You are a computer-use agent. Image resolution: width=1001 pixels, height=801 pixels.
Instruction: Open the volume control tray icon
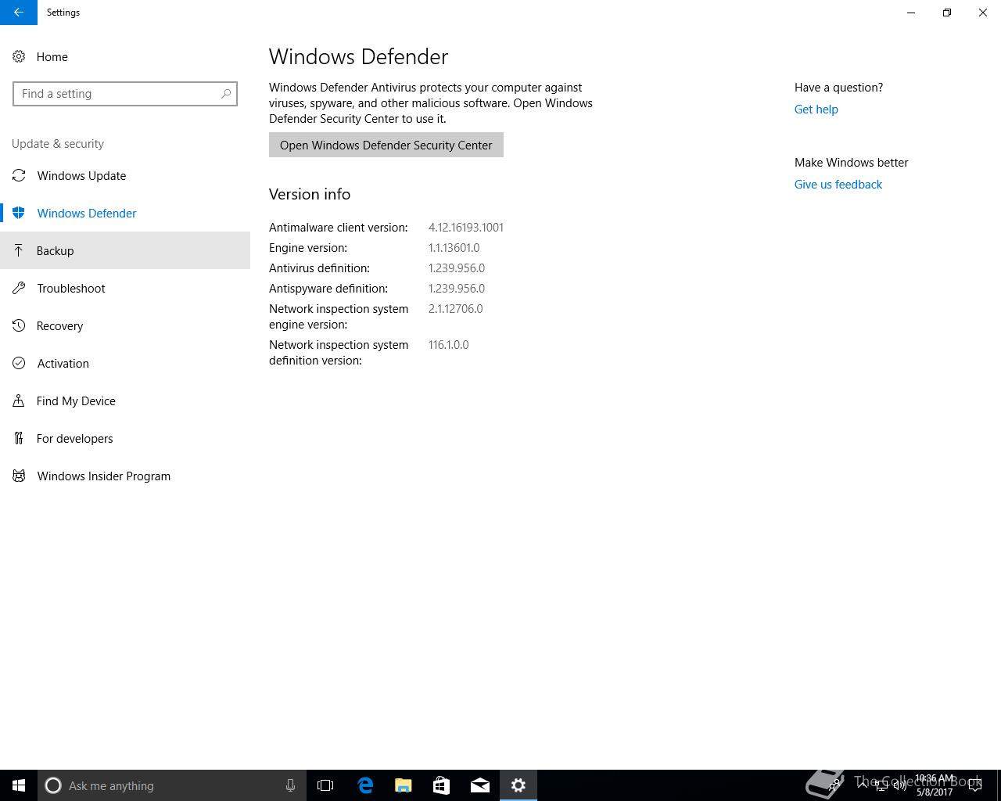pyautogui.click(x=900, y=785)
